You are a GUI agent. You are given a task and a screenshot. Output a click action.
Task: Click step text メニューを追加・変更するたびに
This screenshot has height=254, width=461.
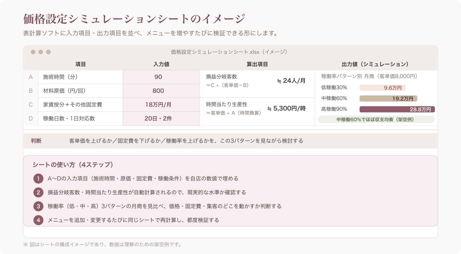tap(133, 220)
